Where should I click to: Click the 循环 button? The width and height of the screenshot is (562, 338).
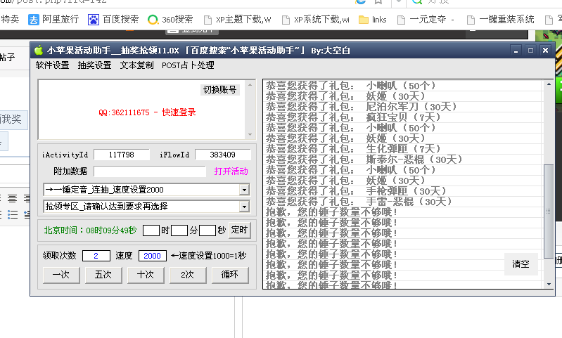coord(230,275)
